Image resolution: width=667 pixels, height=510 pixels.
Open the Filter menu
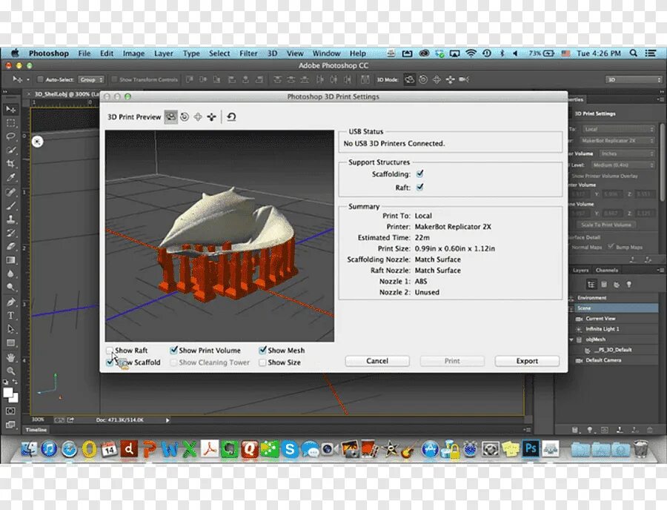pos(248,53)
